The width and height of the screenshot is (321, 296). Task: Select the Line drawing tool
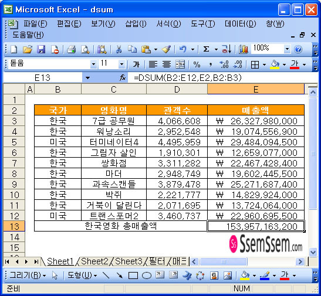106,275
